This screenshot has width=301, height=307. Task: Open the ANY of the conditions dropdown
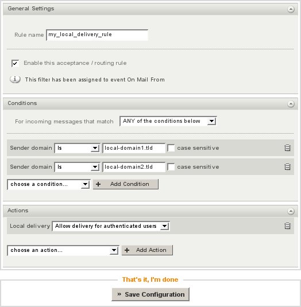tap(168, 121)
